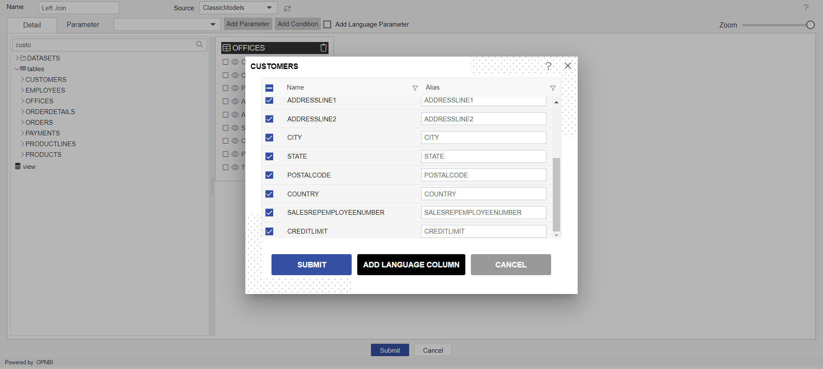Click the refresh source icon
Viewport: 823px width, 369px height.
[x=287, y=8]
